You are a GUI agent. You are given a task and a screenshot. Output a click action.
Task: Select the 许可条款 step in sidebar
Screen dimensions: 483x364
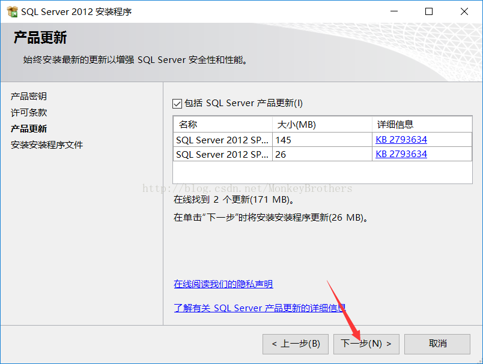coord(29,113)
